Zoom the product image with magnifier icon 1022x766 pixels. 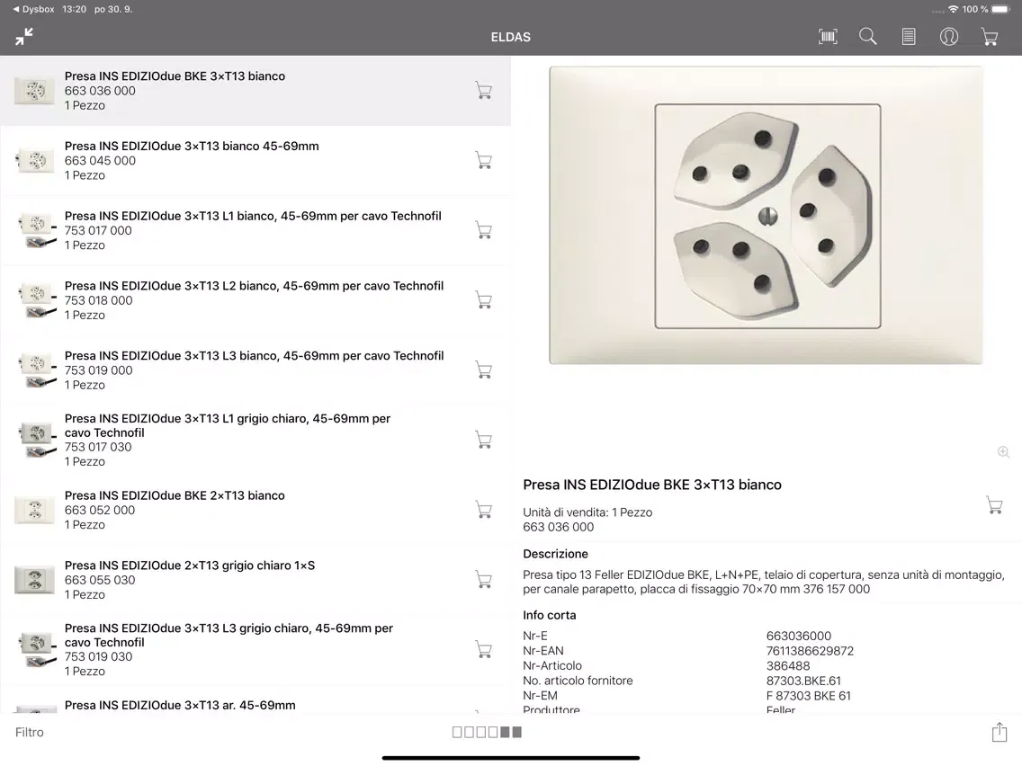click(x=1004, y=452)
